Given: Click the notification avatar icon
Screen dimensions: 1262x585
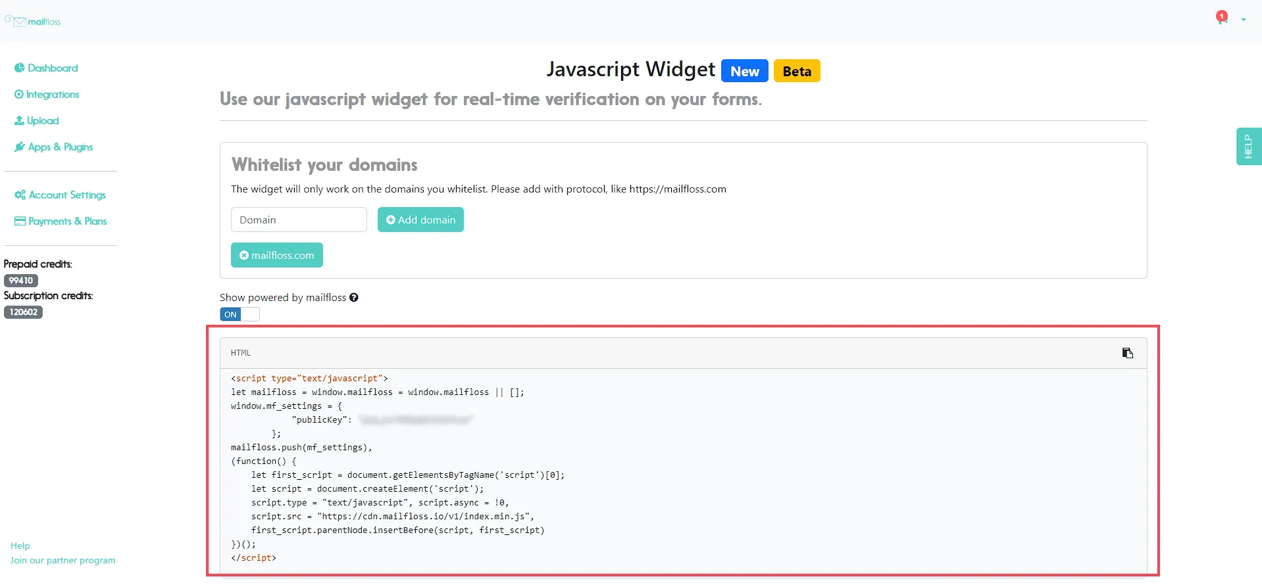Looking at the screenshot, I should (x=1222, y=18).
